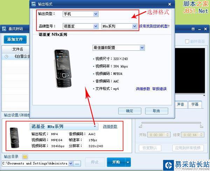This screenshot has height=171, width=210.
Task: Open the arrow next to 开始 button
Action: (x=128, y=162)
